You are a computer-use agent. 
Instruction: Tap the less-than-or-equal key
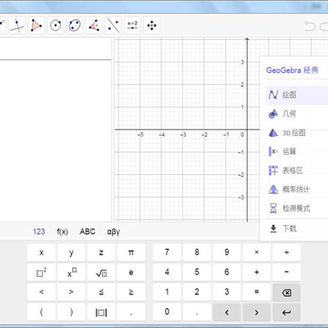101,292
